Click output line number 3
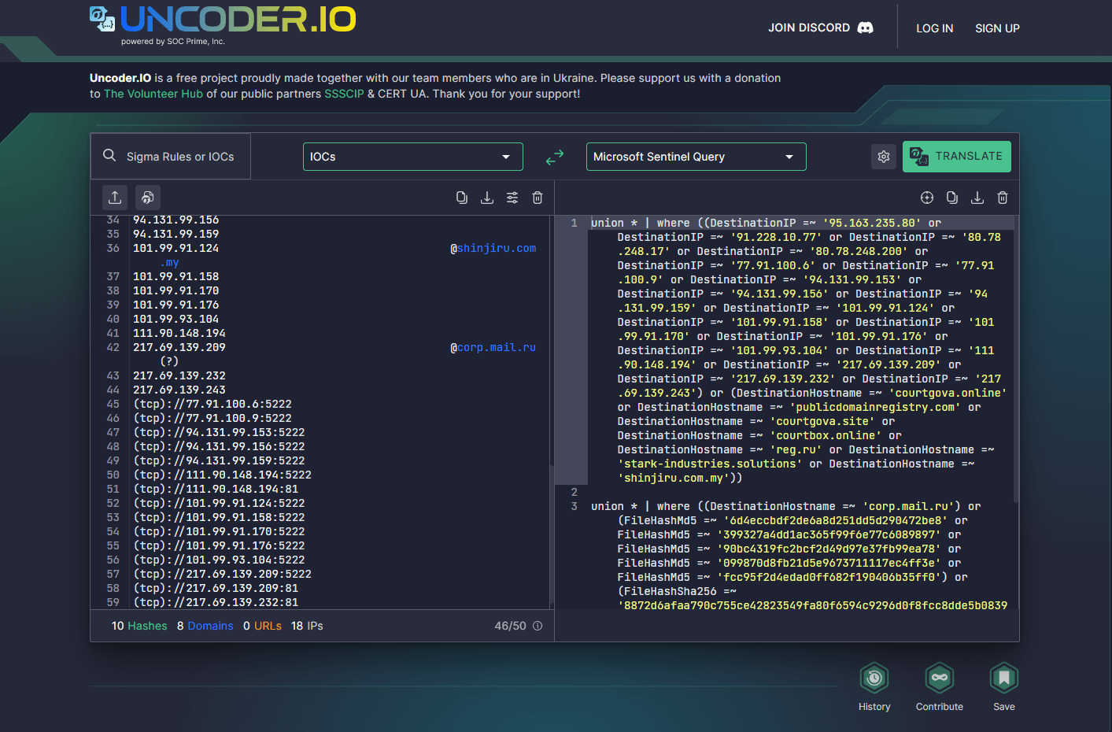The width and height of the screenshot is (1112, 732). [574, 506]
